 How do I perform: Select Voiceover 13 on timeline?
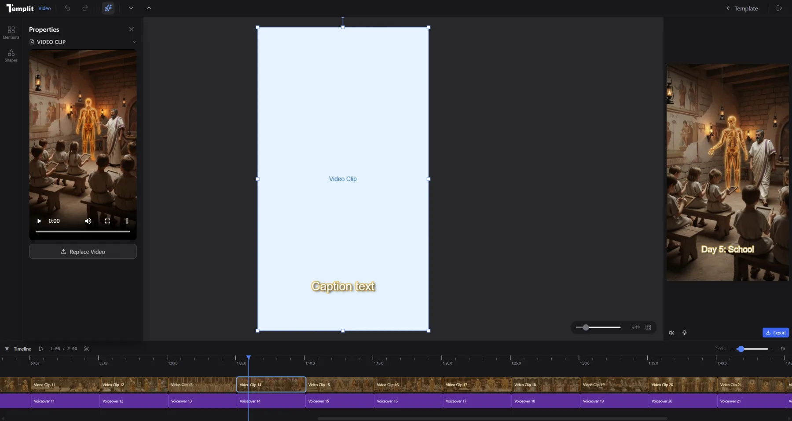pyautogui.click(x=202, y=401)
